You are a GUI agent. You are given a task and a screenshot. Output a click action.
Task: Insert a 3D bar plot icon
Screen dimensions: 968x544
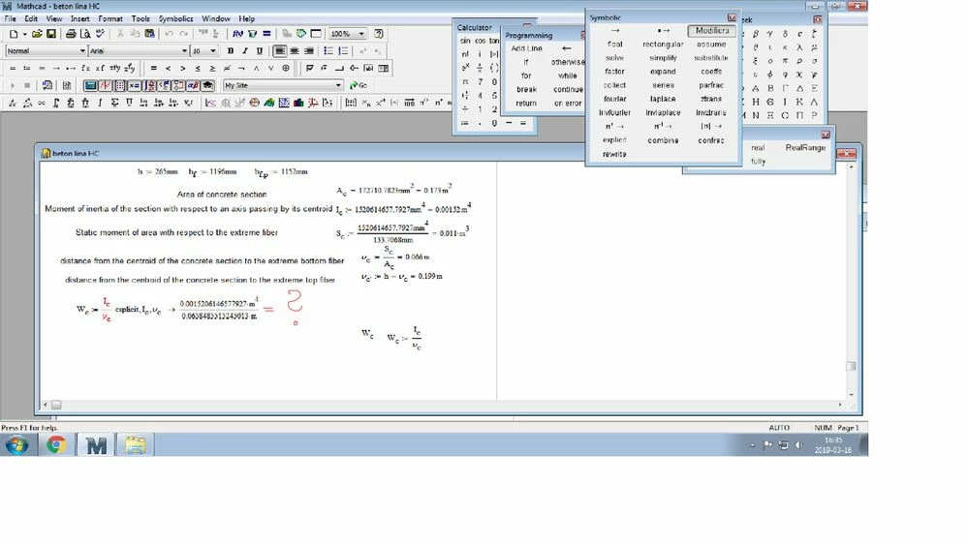tap(298, 103)
